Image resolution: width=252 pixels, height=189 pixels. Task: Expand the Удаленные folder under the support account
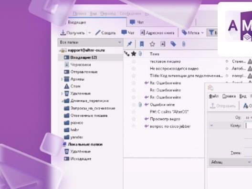point(62,94)
